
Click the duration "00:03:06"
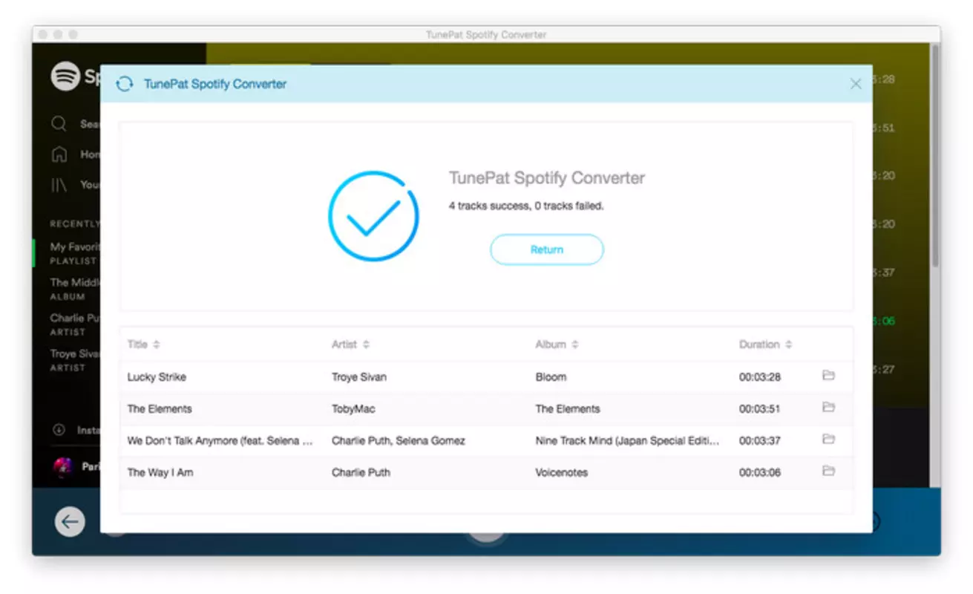[x=760, y=472]
